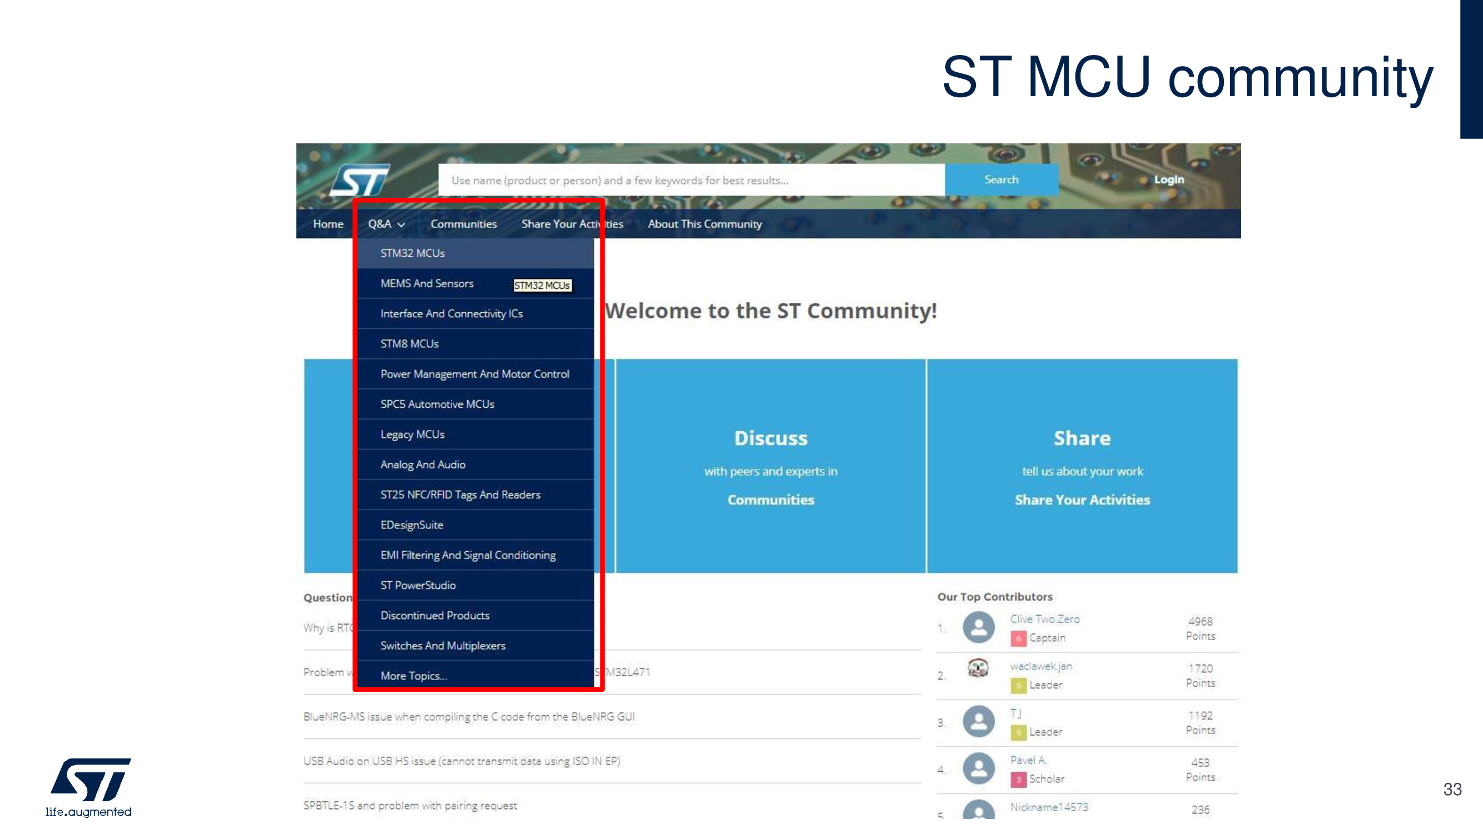Open USB Audio on USB HS question

(462, 761)
